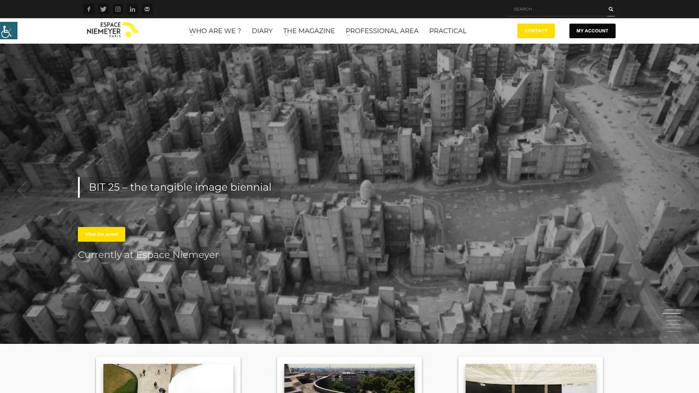Click the yellow CONTACT button
699x393 pixels.
click(536, 31)
